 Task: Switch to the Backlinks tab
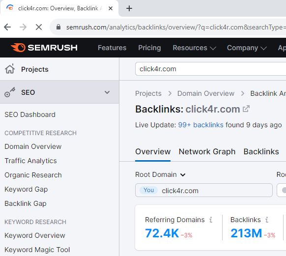tap(261, 152)
